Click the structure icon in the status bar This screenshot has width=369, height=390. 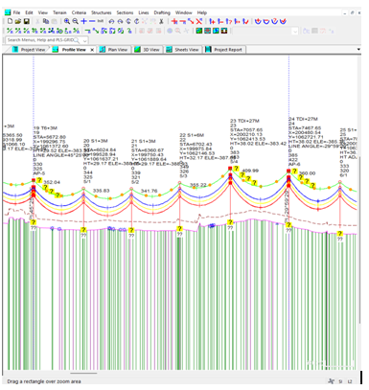tap(332, 381)
